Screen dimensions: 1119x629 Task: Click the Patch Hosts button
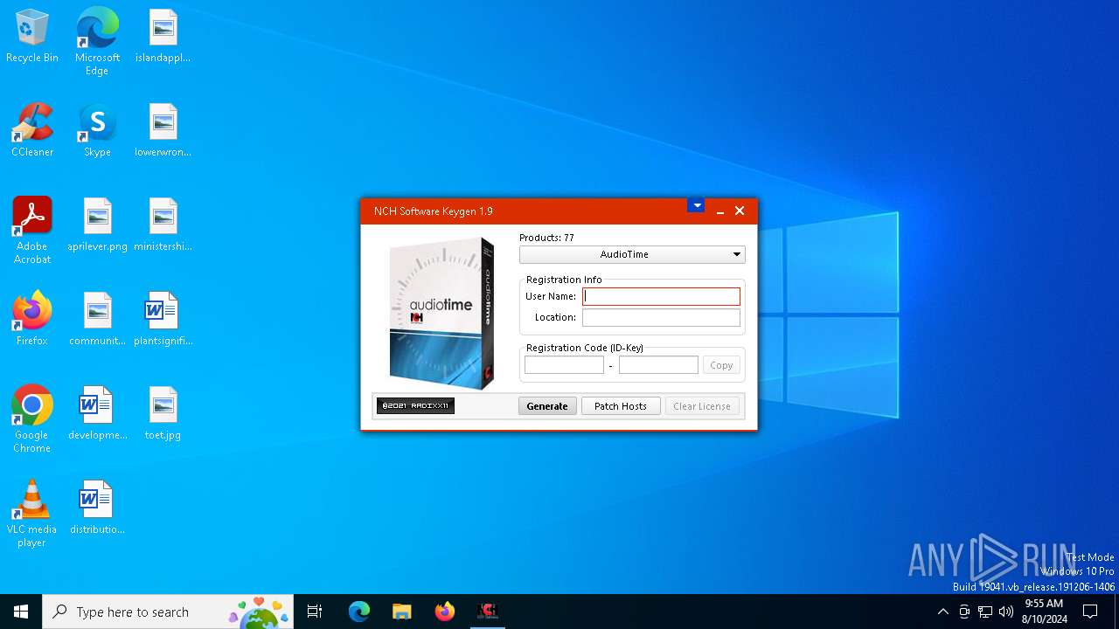tap(621, 406)
